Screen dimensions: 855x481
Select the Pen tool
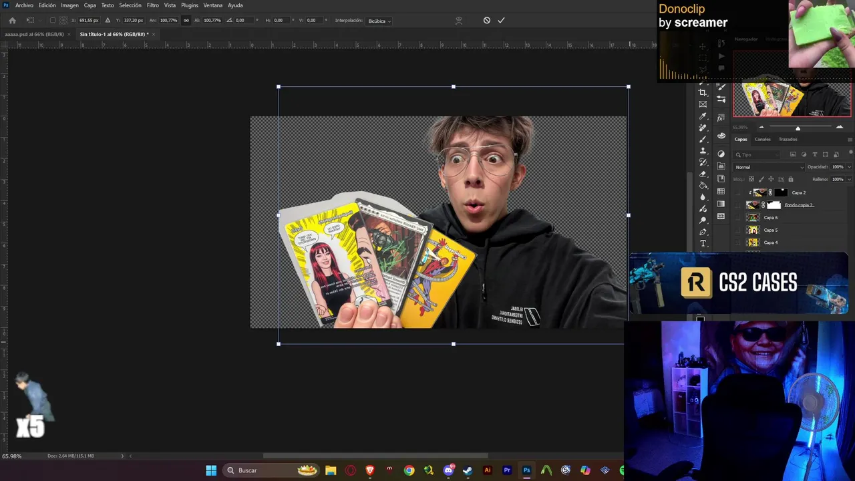703,232
